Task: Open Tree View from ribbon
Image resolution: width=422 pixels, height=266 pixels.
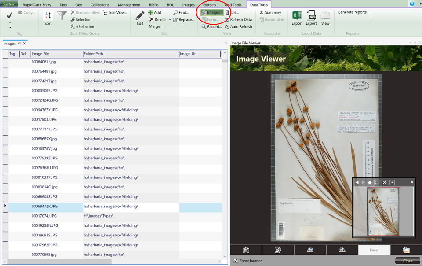Action: tap(115, 12)
